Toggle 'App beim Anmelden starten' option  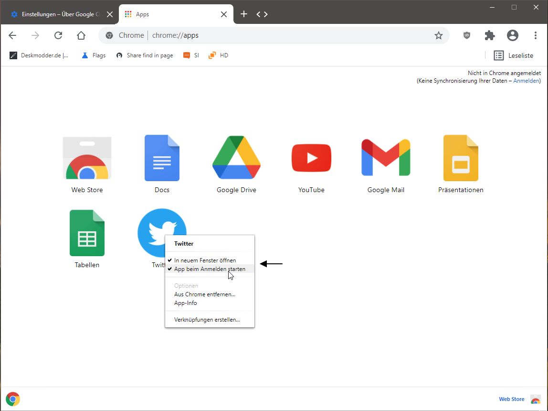tap(210, 269)
